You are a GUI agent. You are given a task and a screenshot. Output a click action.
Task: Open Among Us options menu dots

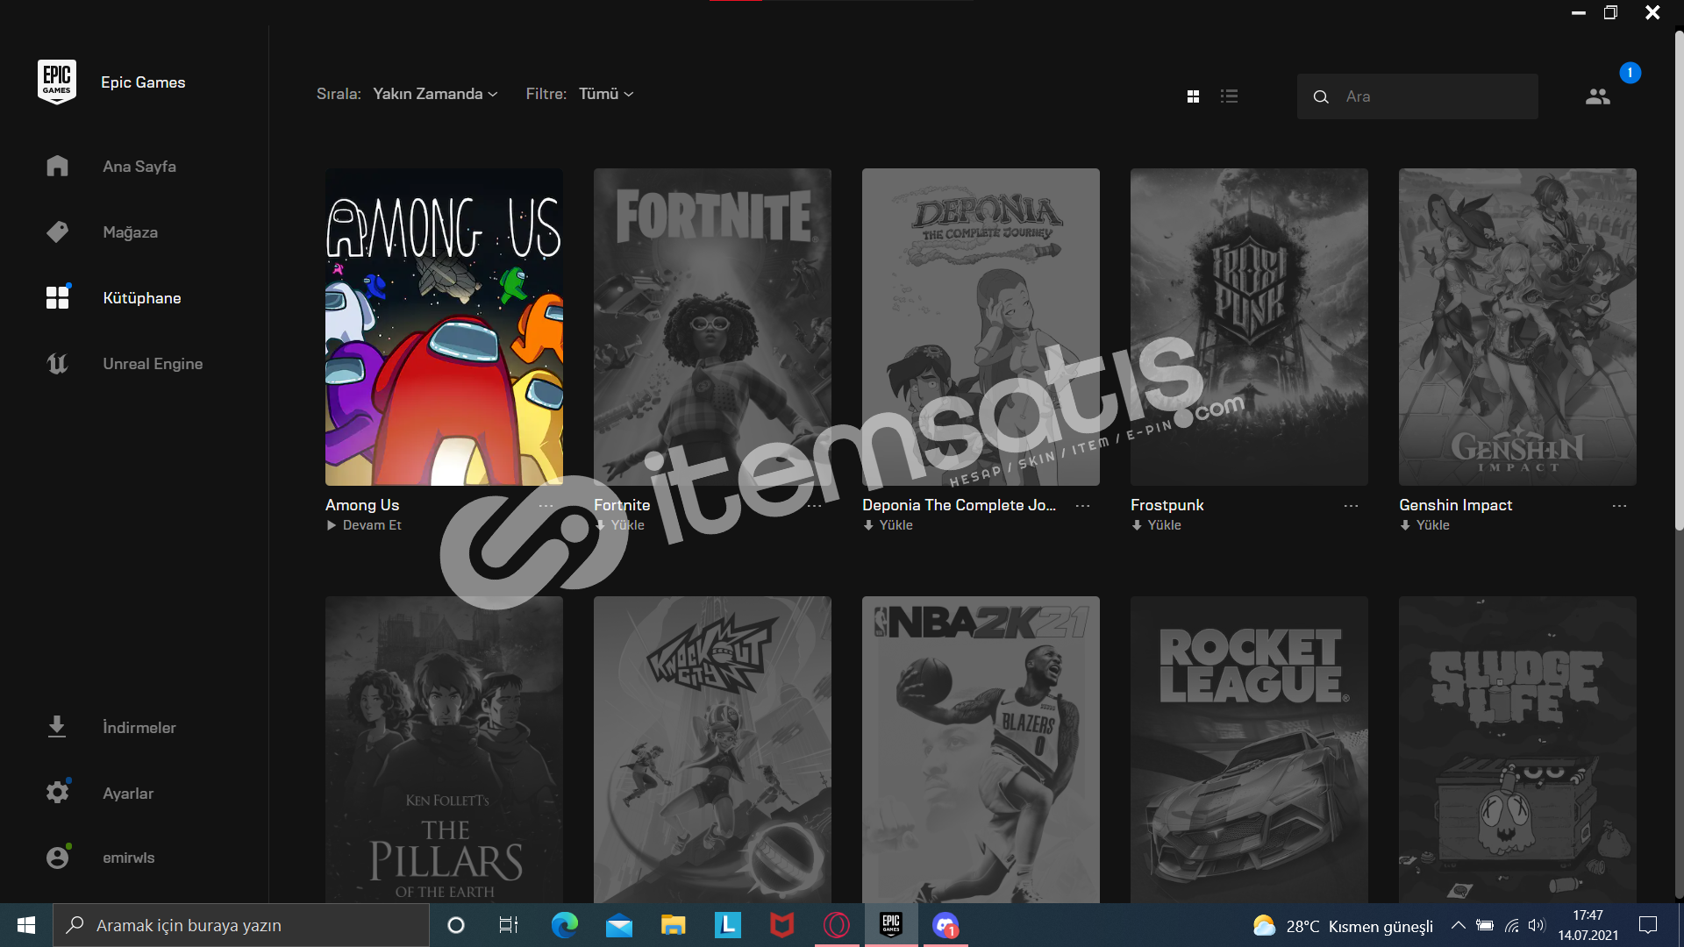(546, 506)
